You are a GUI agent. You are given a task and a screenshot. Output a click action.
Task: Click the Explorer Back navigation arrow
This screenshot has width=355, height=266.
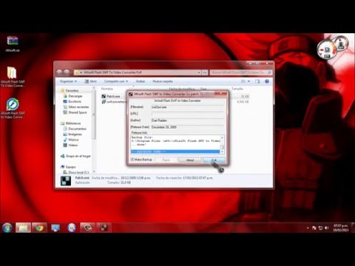pyautogui.click(x=59, y=72)
